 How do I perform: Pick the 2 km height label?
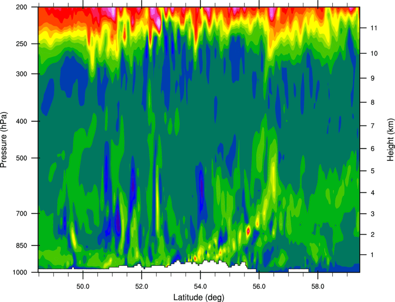[373, 235]
